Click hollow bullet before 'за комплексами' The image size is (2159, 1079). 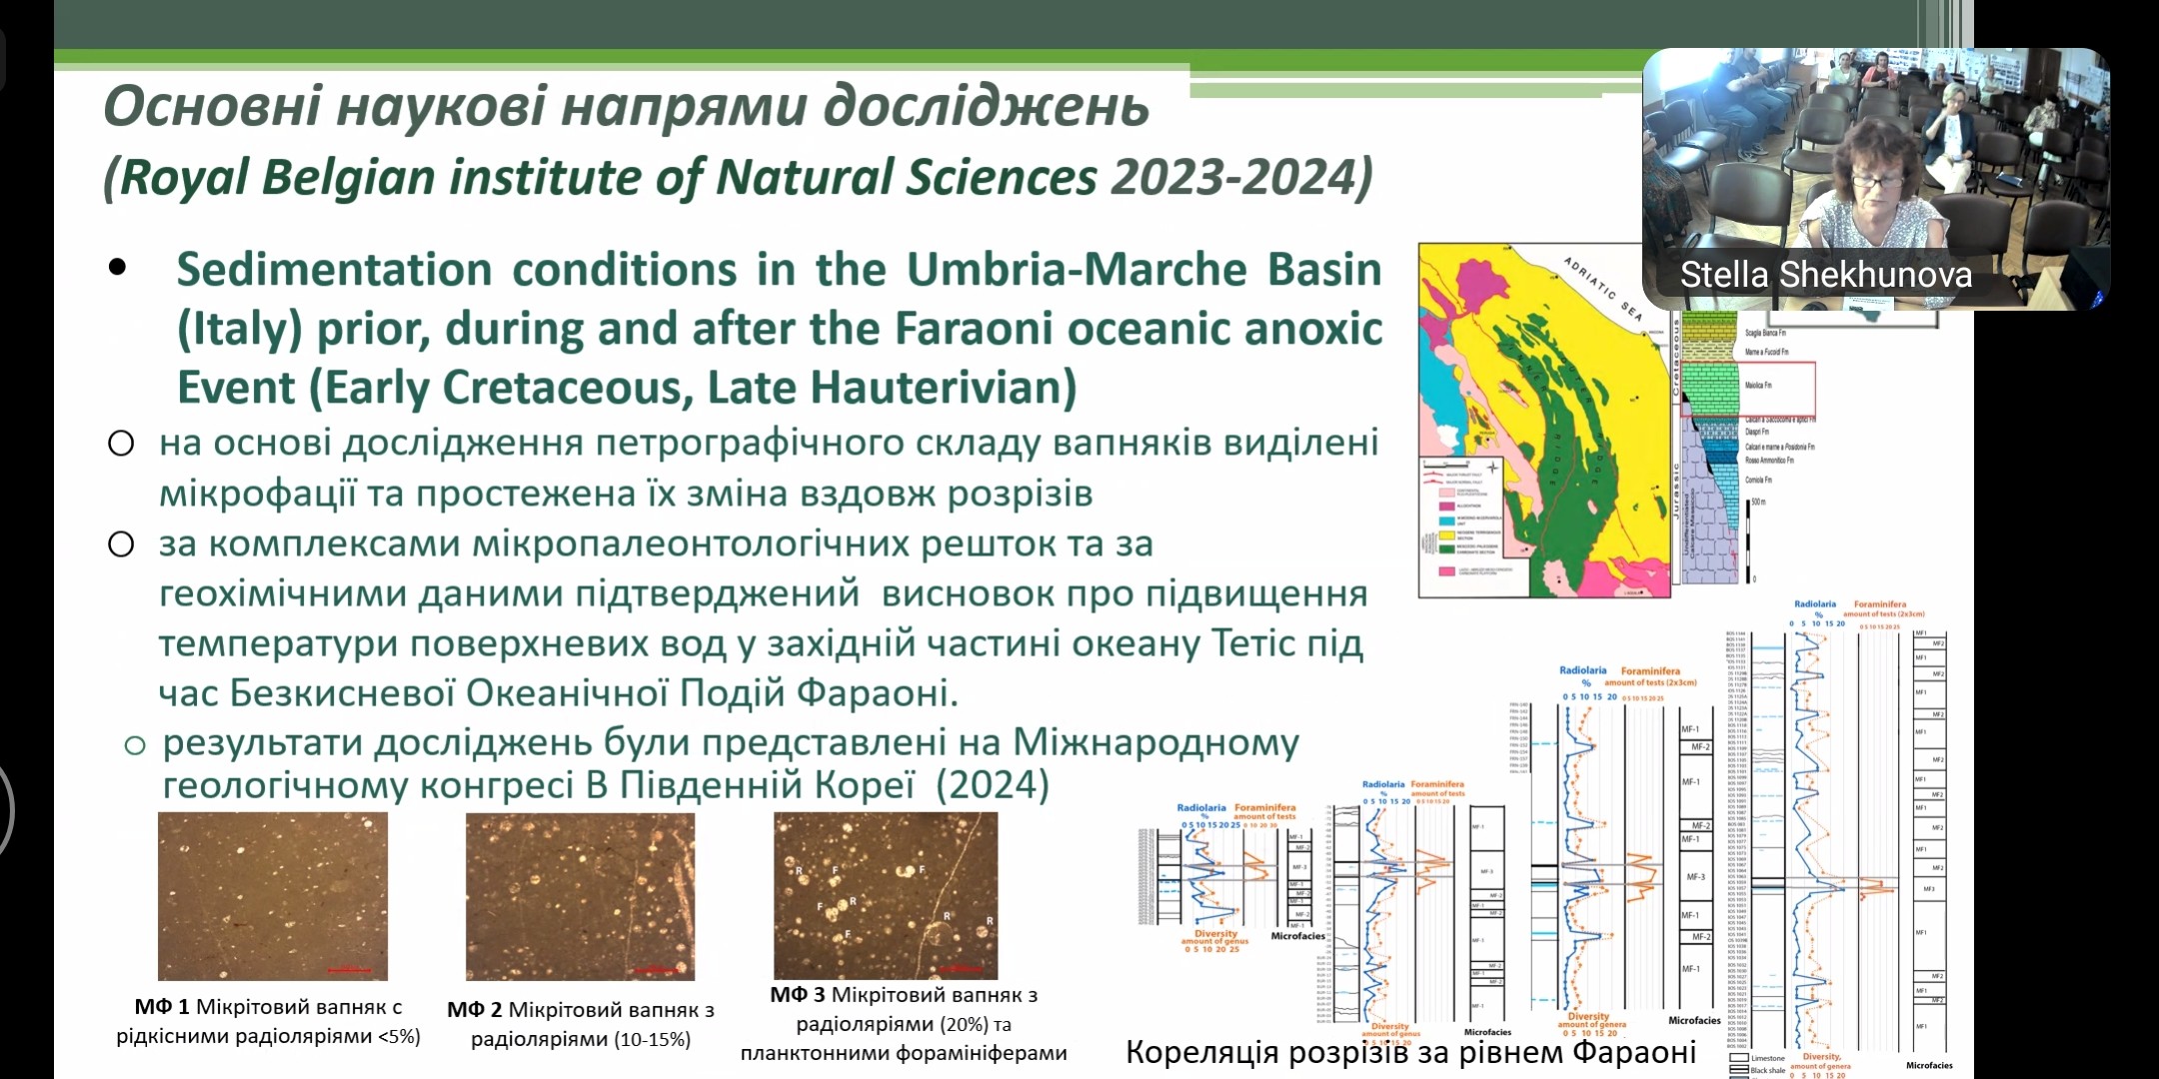(121, 544)
